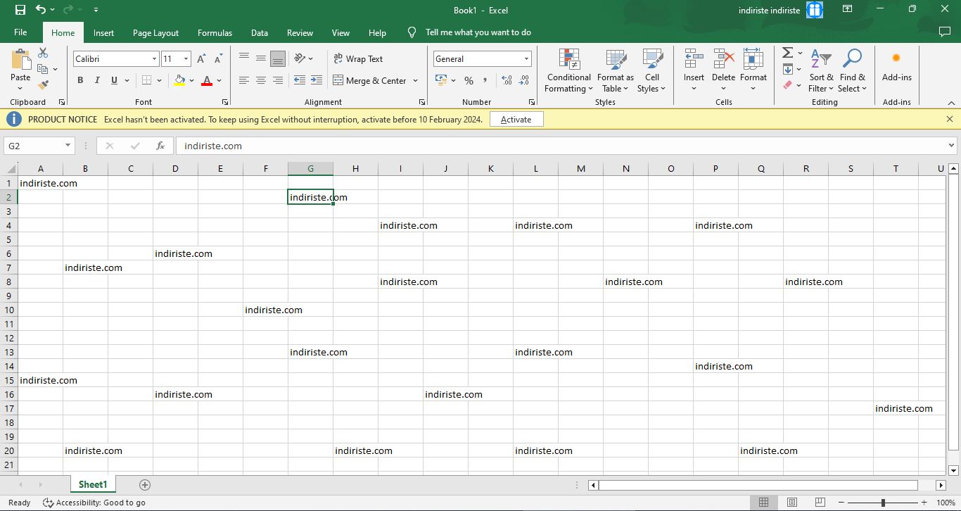Toggle Wrap Text

tap(358, 58)
